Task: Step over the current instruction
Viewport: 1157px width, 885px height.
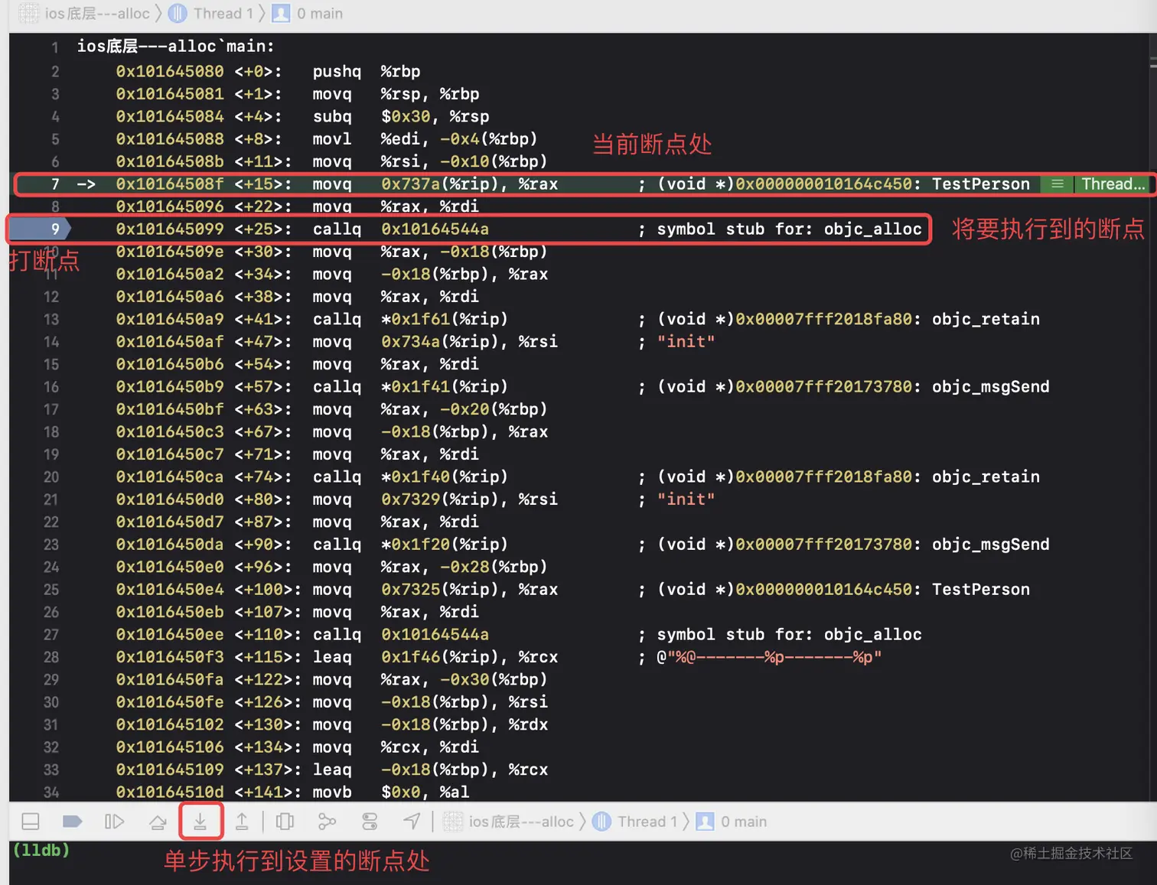Action: (x=158, y=822)
